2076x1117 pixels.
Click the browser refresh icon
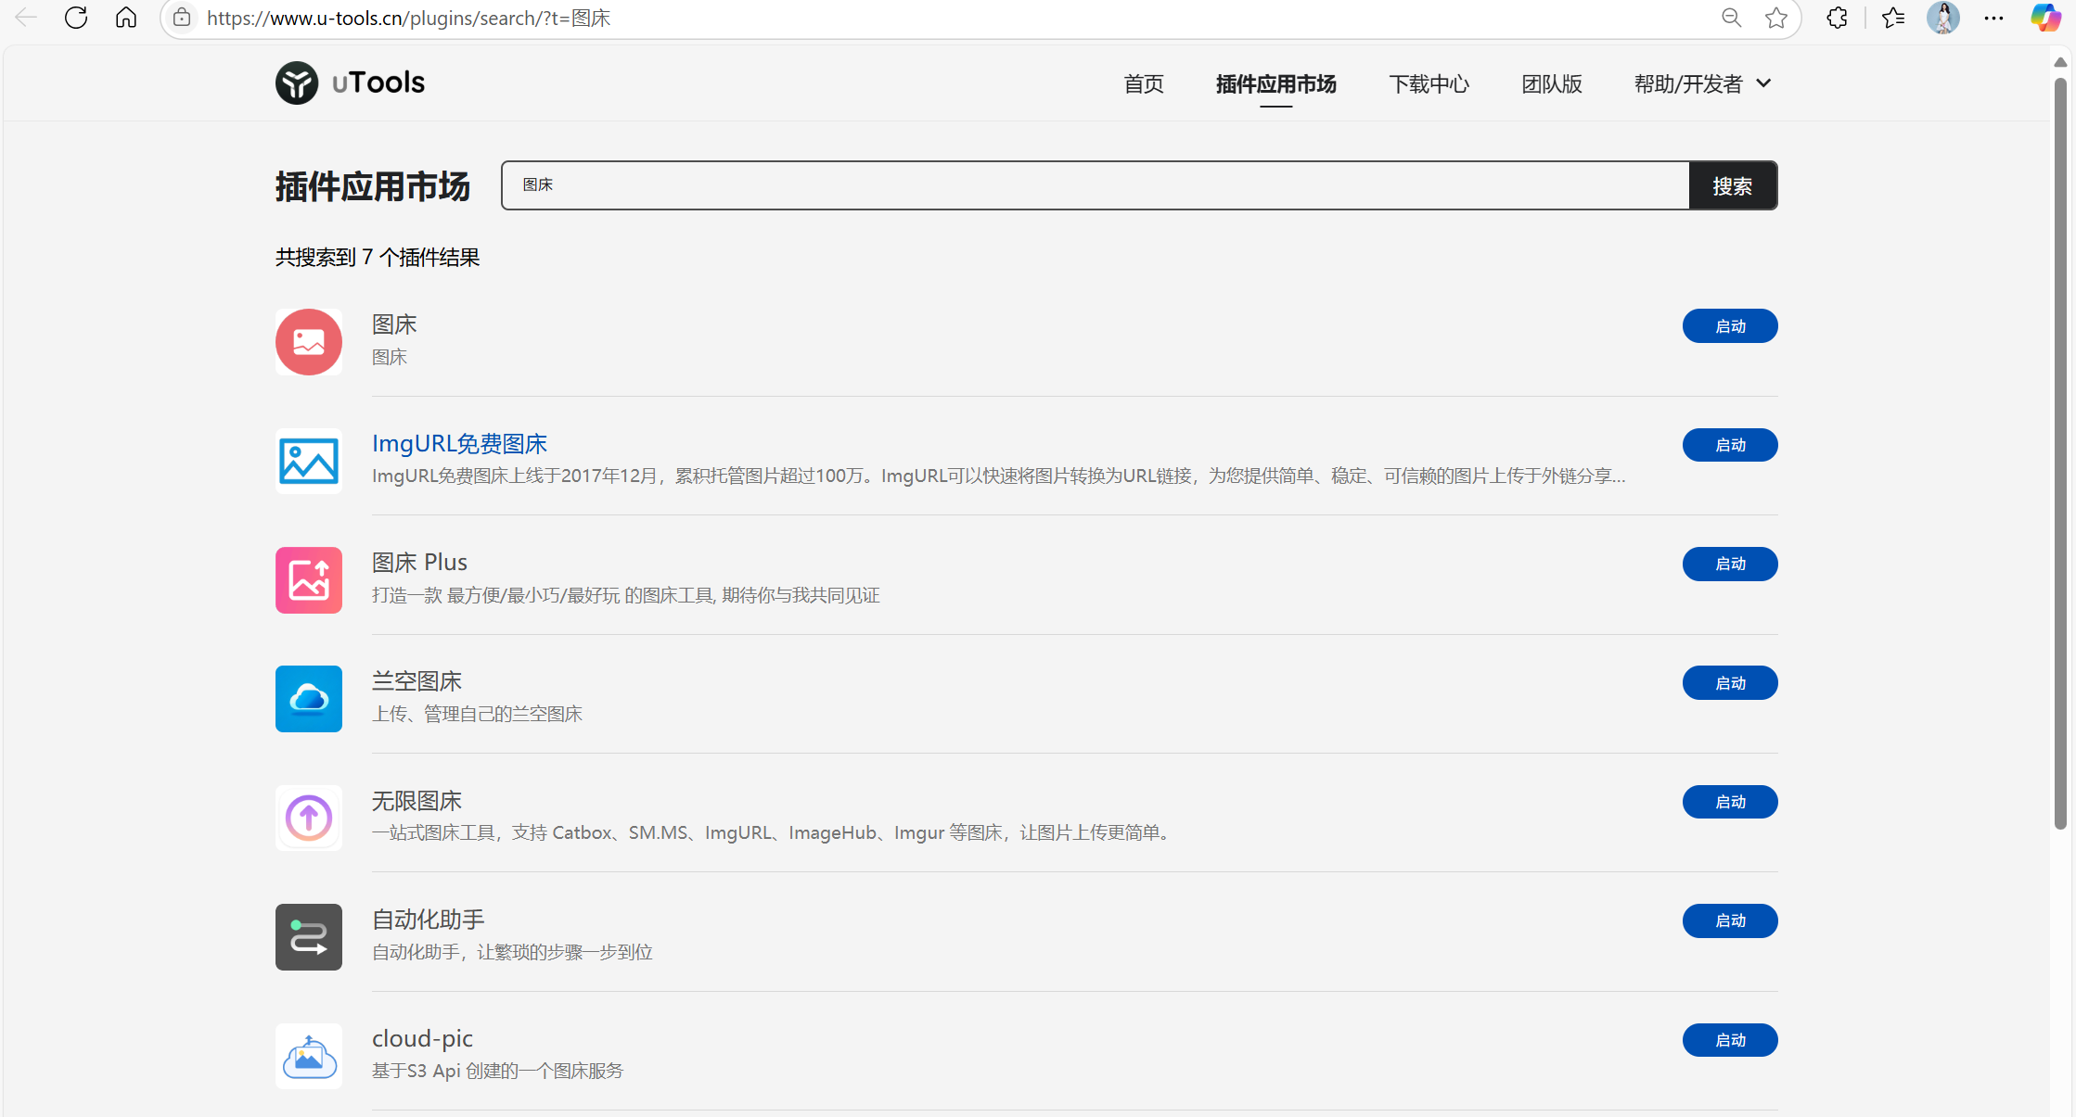[x=76, y=18]
